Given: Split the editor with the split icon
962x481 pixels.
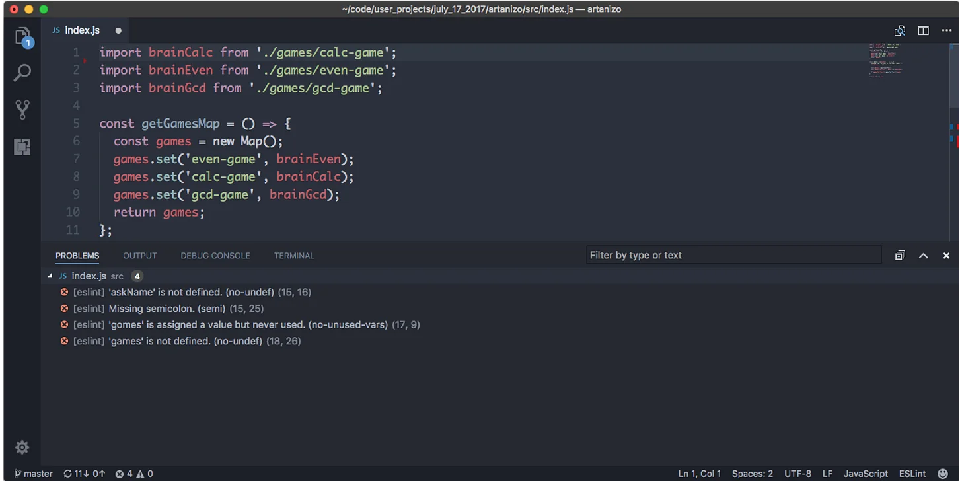Looking at the screenshot, I should point(922,30).
